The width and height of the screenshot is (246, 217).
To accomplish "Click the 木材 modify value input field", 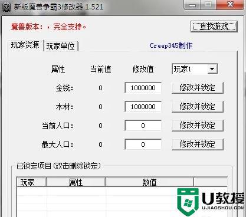I will (143, 107).
